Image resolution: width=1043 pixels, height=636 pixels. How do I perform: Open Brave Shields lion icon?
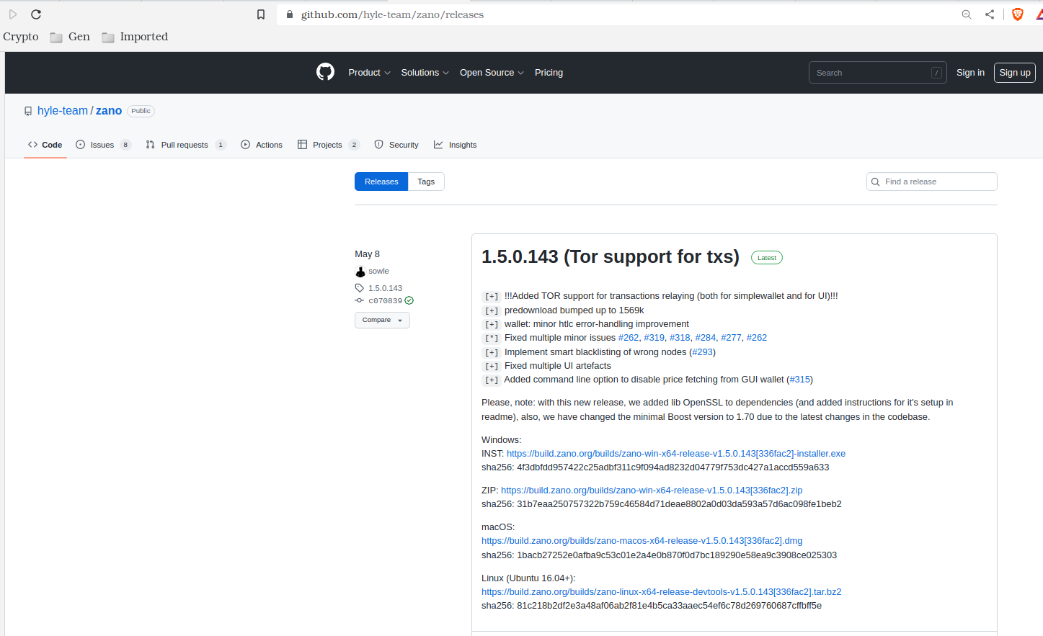pos(1018,14)
